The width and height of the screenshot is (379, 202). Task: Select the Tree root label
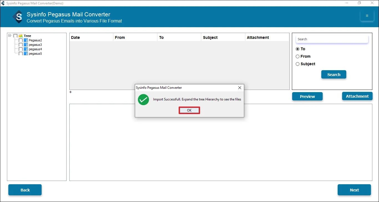[x=27, y=36]
